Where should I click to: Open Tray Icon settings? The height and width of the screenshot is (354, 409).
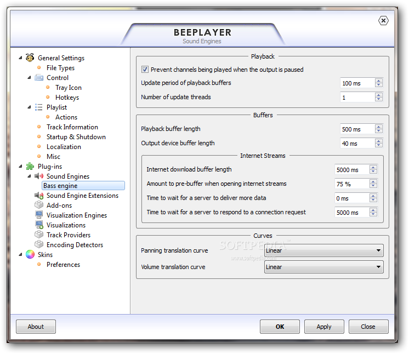(x=69, y=88)
